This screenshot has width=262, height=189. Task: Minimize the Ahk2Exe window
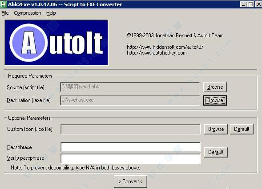click(243, 4)
